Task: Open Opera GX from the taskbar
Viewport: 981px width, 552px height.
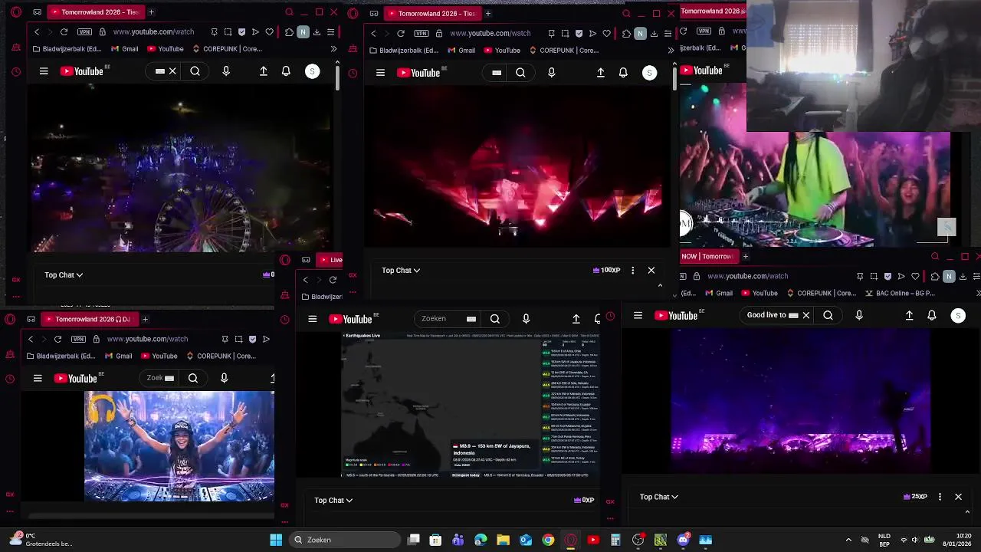Action: tap(570, 540)
